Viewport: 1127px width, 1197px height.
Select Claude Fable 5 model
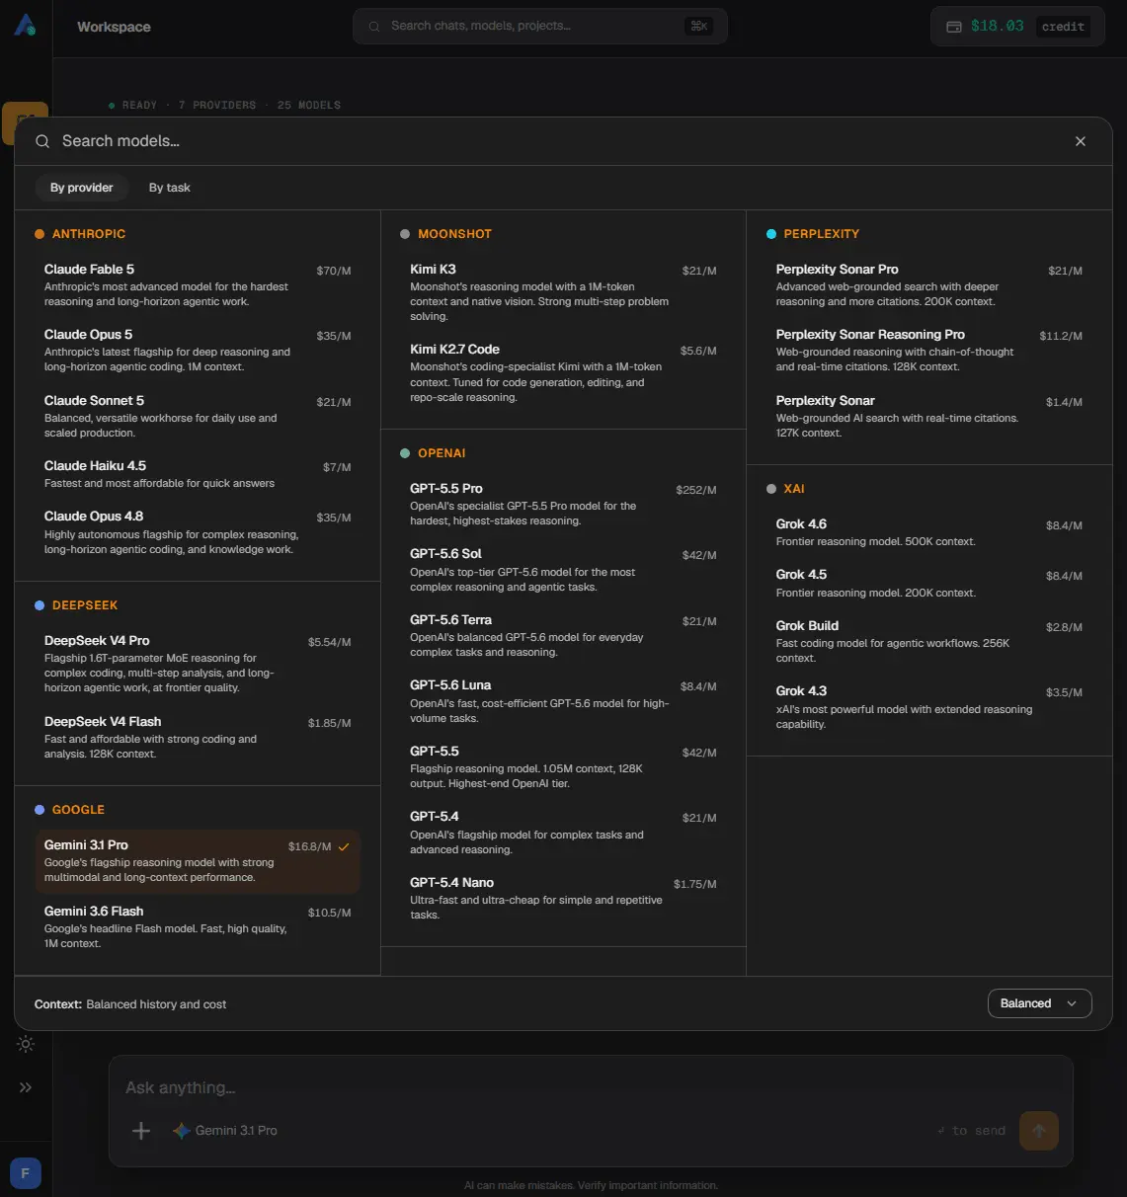(198, 284)
